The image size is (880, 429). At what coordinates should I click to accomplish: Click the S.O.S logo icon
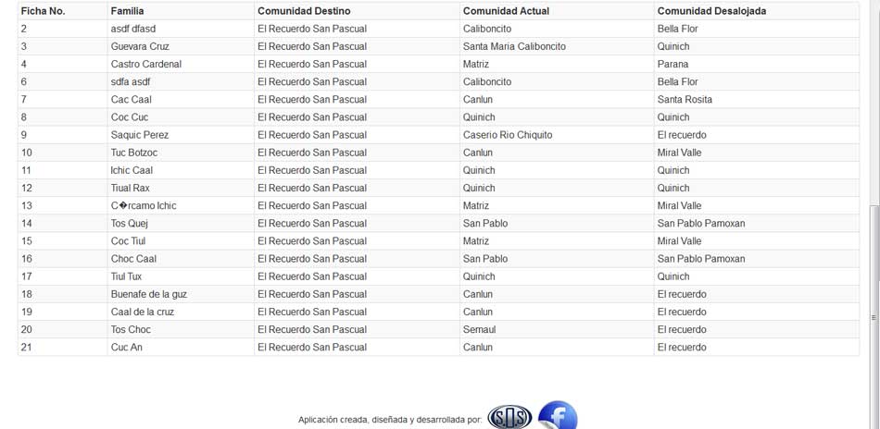click(509, 417)
